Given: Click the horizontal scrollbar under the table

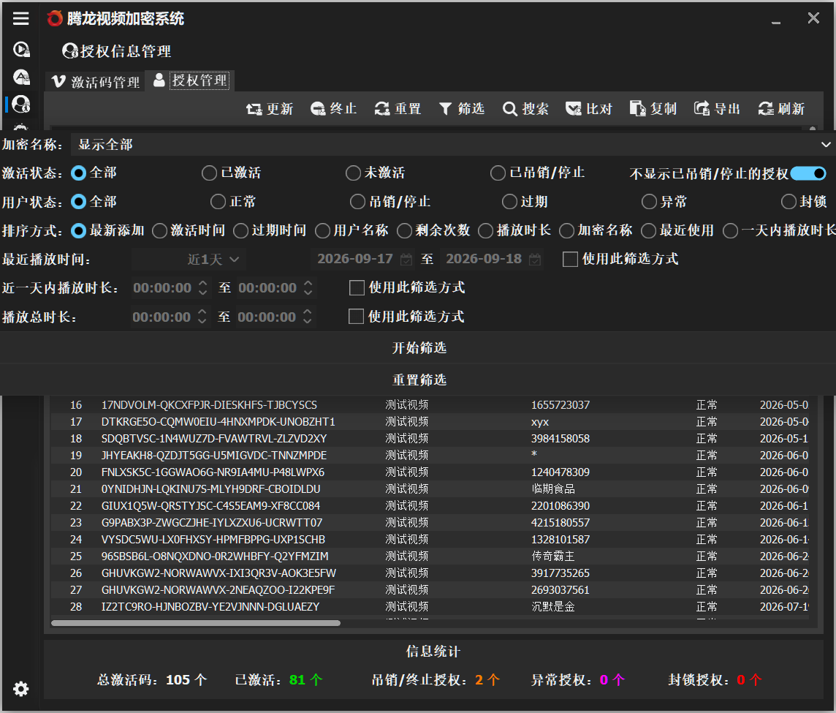Looking at the screenshot, I should tap(196, 623).
